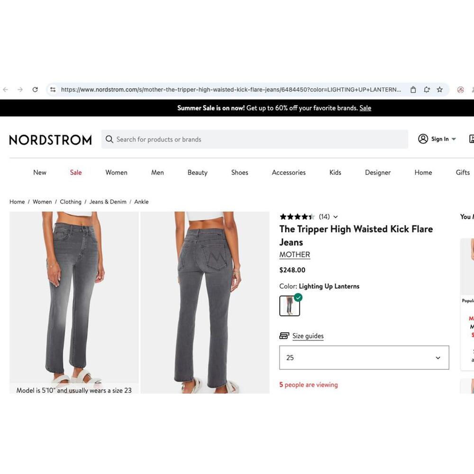The image size is (474, 474).
Task: Click the Sign In account icon
Action: click(x=423, y=139)
